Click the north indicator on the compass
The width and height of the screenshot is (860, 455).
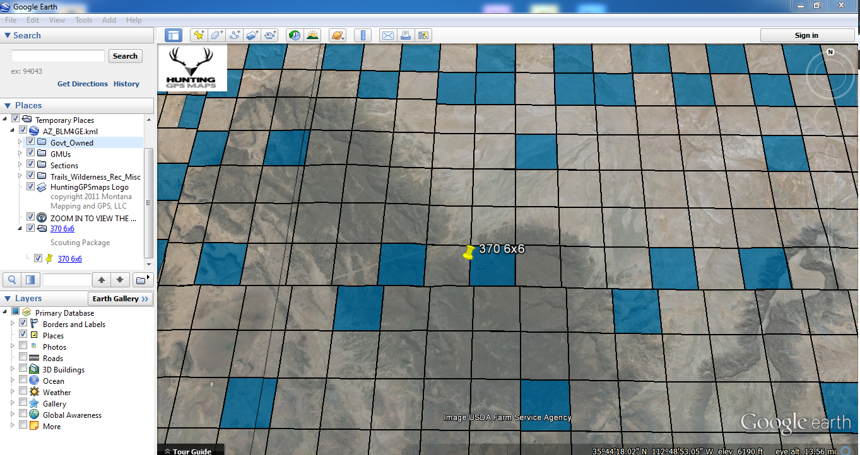pos(830,52)
